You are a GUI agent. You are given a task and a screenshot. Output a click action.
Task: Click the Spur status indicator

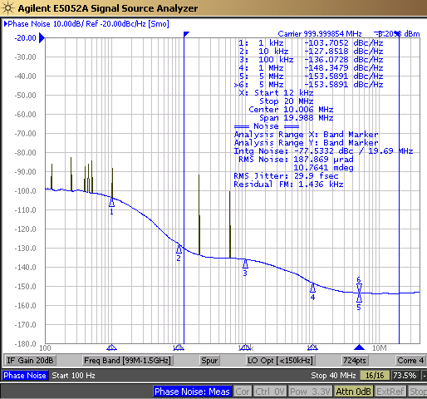pos(209,361)
